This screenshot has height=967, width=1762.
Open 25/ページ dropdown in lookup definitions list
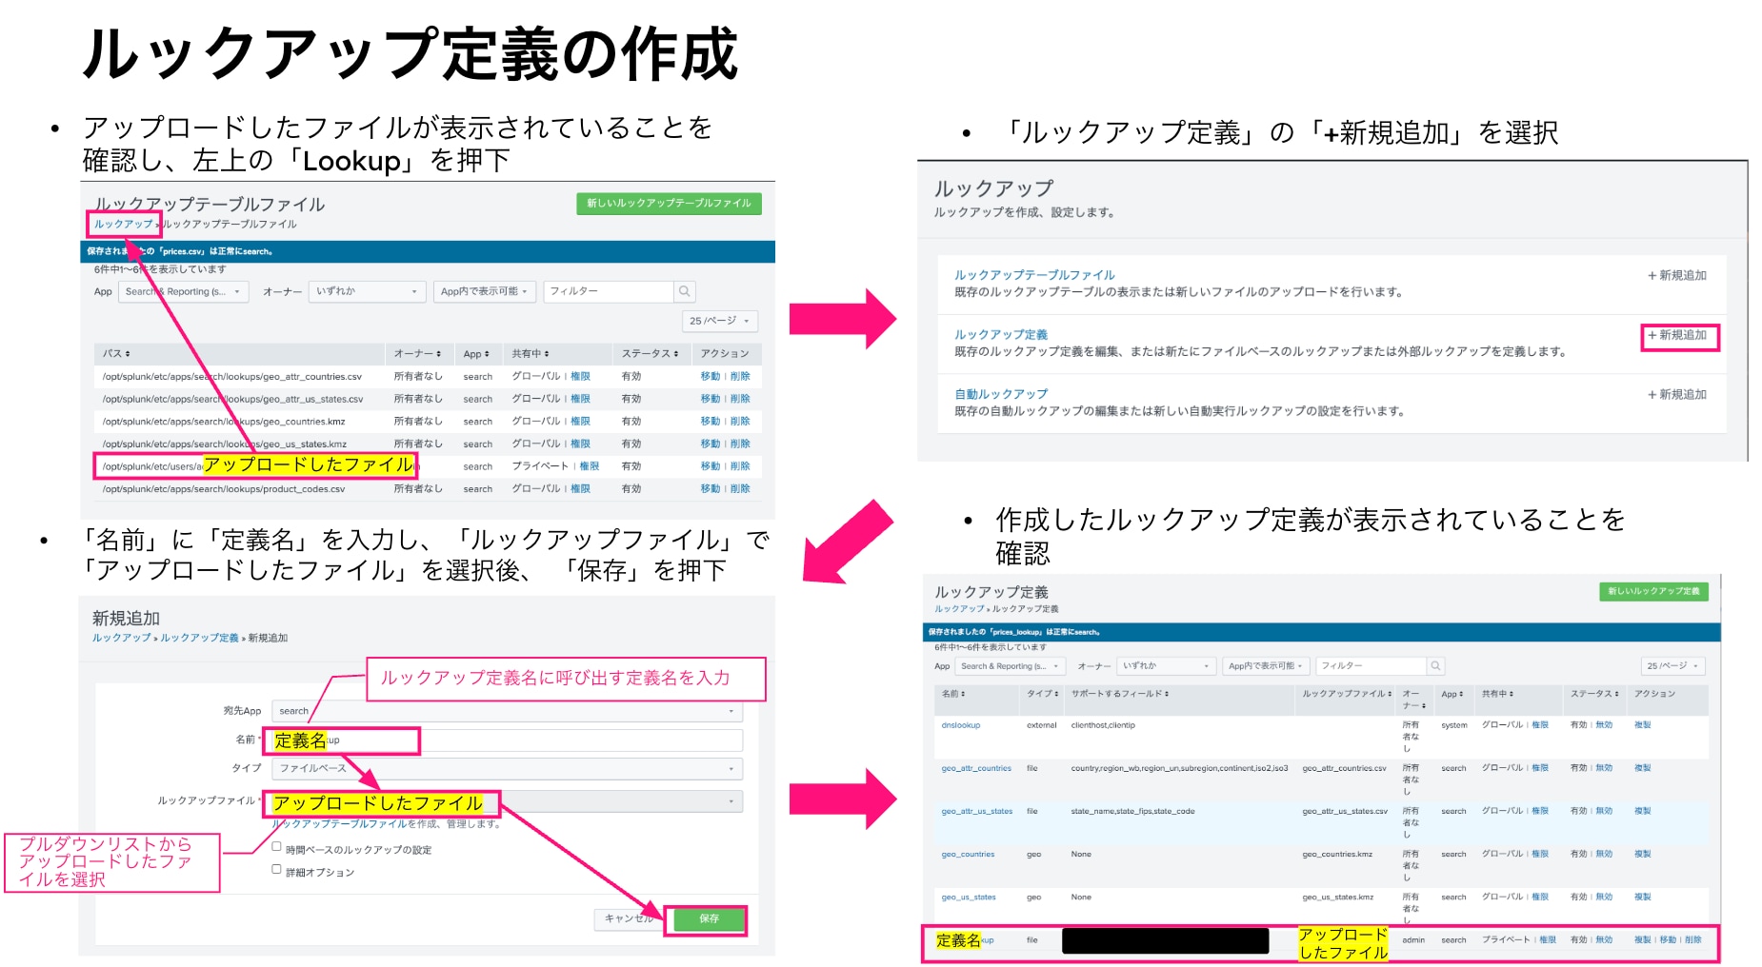1672,666
